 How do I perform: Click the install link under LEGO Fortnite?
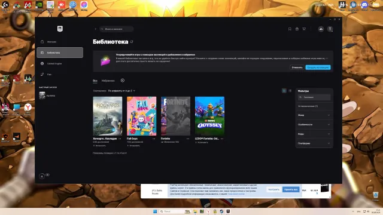202,142
